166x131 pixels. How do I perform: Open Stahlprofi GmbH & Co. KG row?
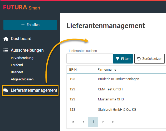tap(117, 109)
